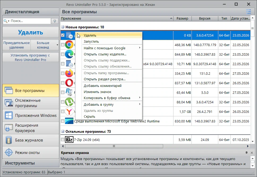Click the Деинсталляция section header

pos(31,12)
